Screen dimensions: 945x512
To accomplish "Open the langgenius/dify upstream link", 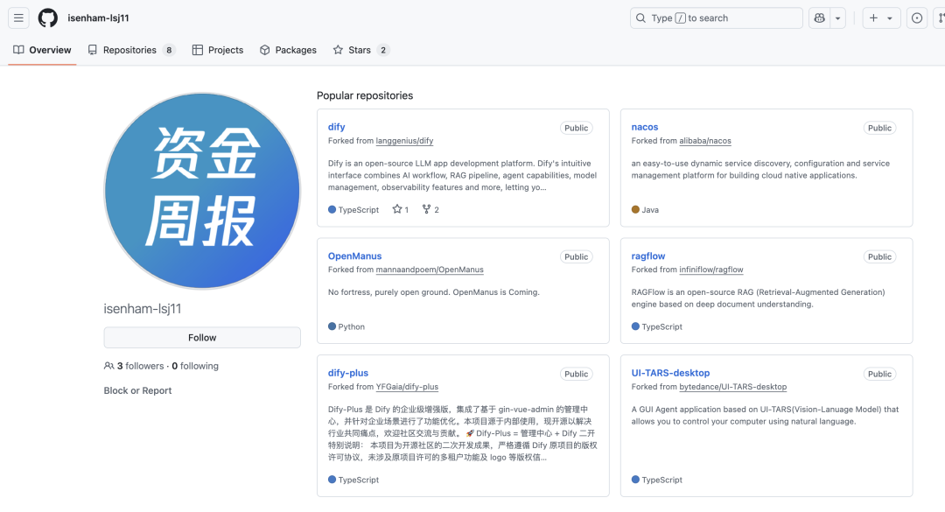I will (404, 141).
